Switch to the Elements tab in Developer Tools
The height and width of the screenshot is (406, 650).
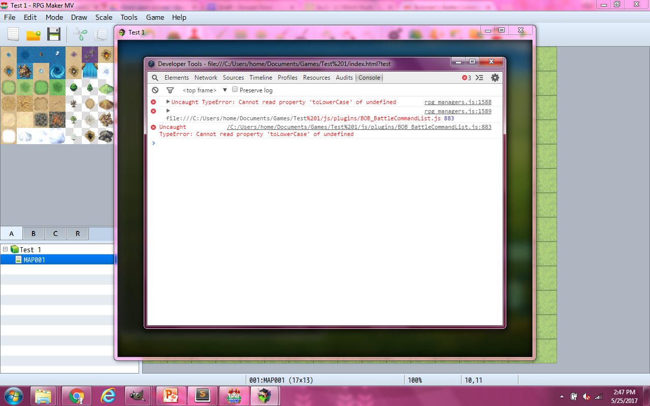click(177, 78)
